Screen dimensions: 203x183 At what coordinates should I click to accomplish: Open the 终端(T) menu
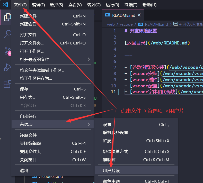[131, 5]
